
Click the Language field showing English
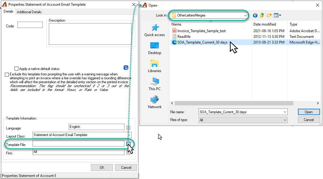(96, 127)
